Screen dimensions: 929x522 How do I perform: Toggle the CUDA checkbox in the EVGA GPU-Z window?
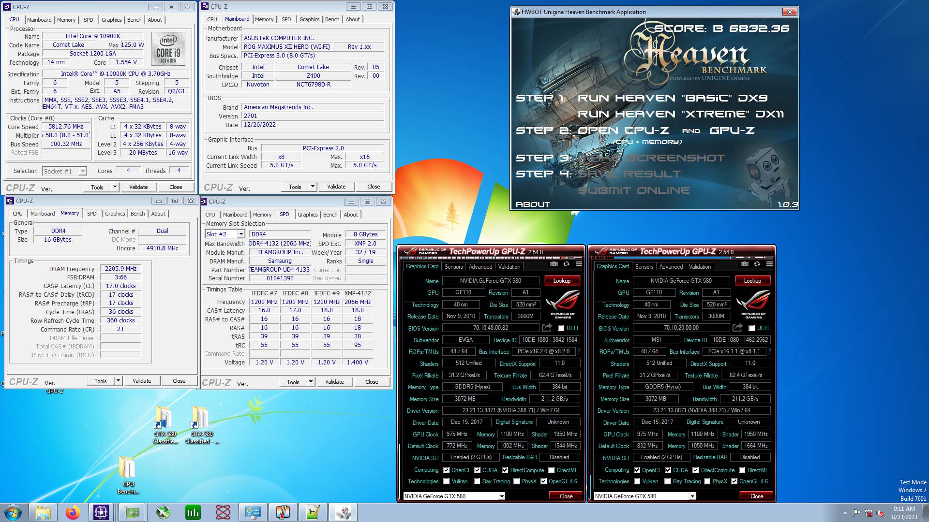tap(478, 470)
